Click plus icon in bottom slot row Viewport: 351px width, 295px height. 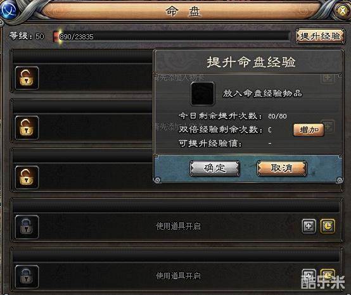pos(309,275)
